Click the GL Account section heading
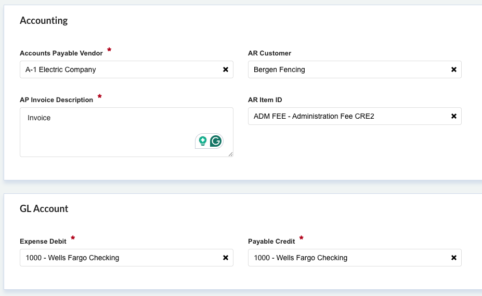Viewport: 482px width, 296px height. click(44, 209)
